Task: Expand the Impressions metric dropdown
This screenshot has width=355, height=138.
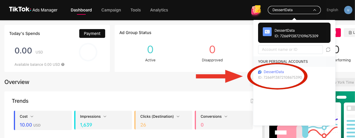Action: 105,117
